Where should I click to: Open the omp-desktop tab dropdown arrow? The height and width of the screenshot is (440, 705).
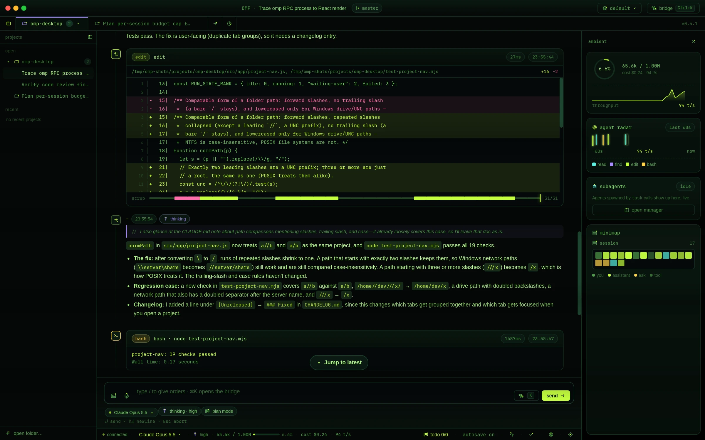(78, 23)
